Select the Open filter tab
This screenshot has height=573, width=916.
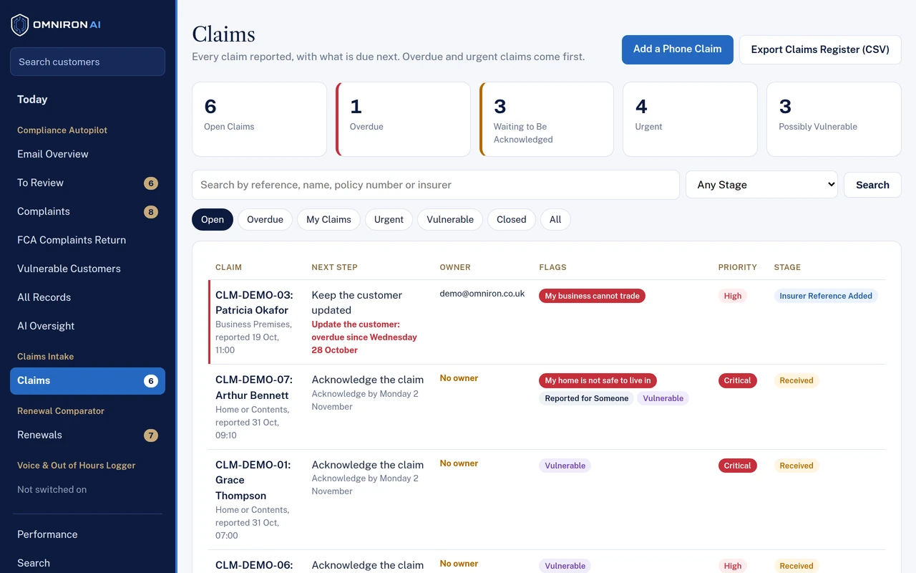click(x=213, y=219)
